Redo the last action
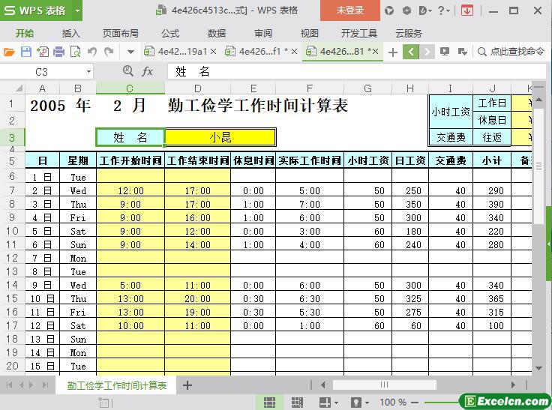Screen dimensions: 552x410 [109, 52]
